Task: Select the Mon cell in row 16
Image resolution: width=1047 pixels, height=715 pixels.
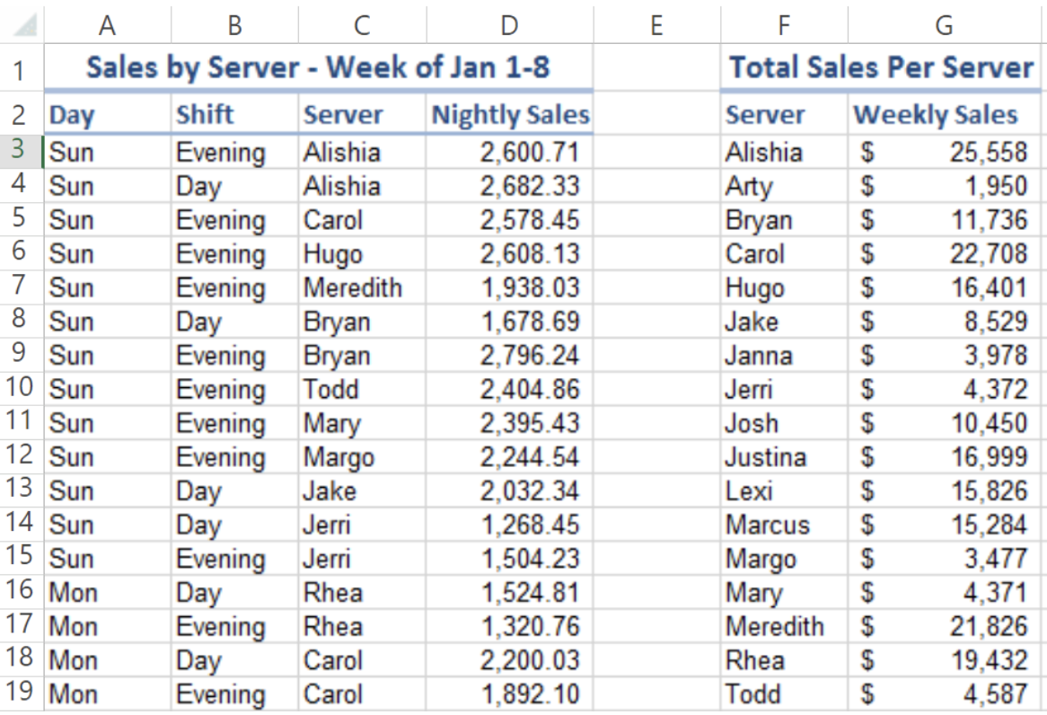Action: click(108, 593)
